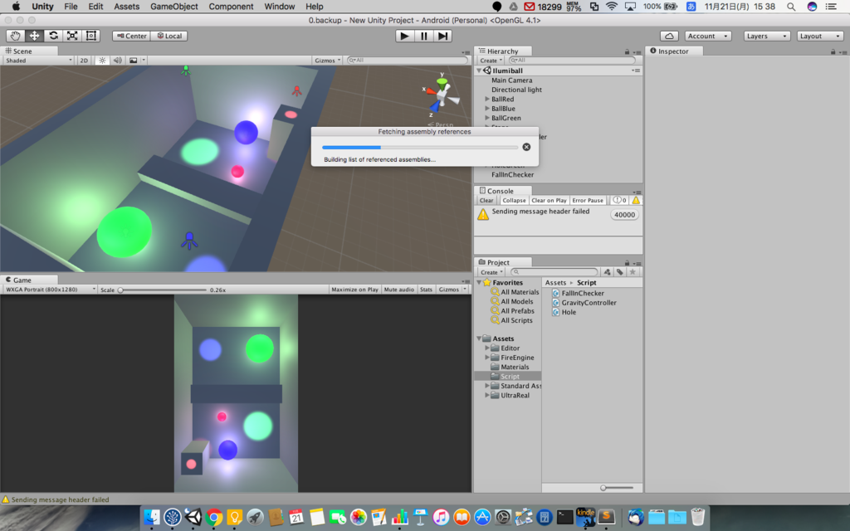The width and height of the screenshot is (850, 531).
Task: Open the Account dropdown
Action: [708, 36]
